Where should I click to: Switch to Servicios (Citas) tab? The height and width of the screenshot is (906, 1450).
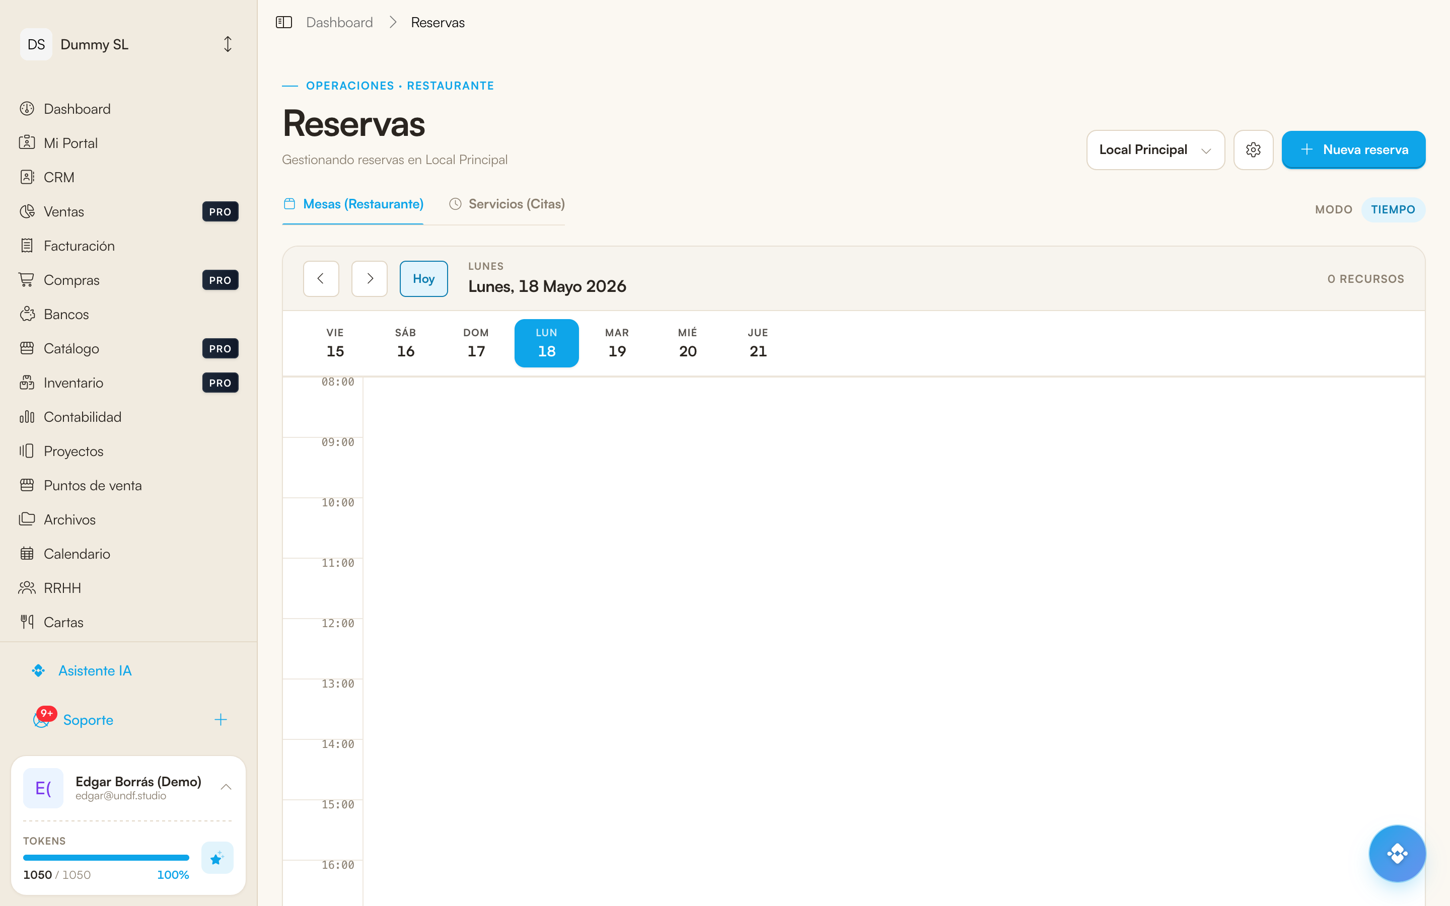[x=507, y=204]
